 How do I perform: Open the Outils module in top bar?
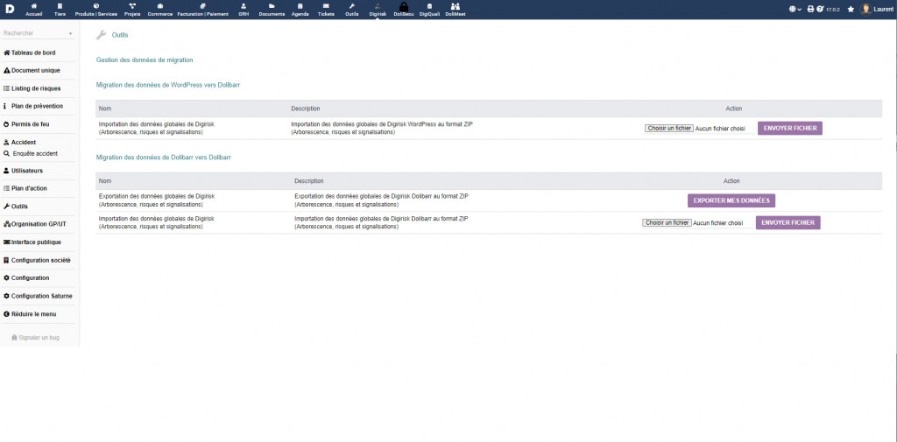[x=352, y=9]
